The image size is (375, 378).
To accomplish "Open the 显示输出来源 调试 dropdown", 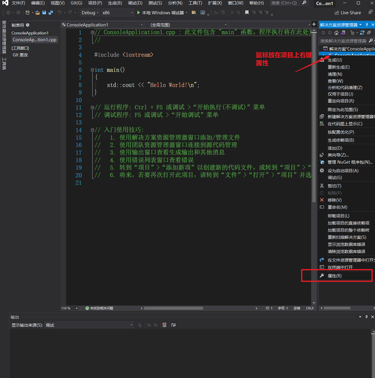I will [x=89, y=325].
